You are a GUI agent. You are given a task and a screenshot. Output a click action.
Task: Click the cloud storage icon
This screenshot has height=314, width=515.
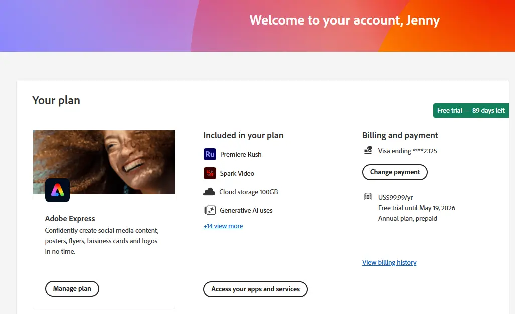(209, 192)
